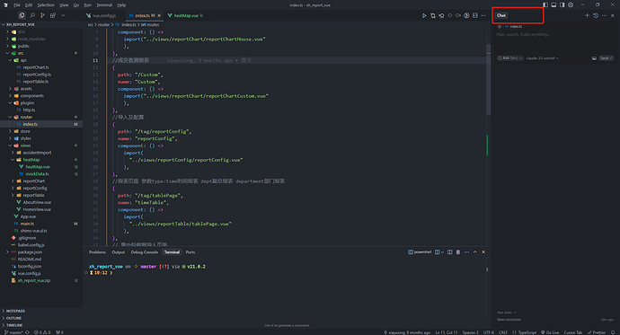Start a new chat with plus icon
Image resolution: width=620 pixels, height=335 pixels.
(x=587, y=15)
